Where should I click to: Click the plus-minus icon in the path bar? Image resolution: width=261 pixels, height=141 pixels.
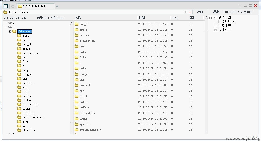pos(185,12)
